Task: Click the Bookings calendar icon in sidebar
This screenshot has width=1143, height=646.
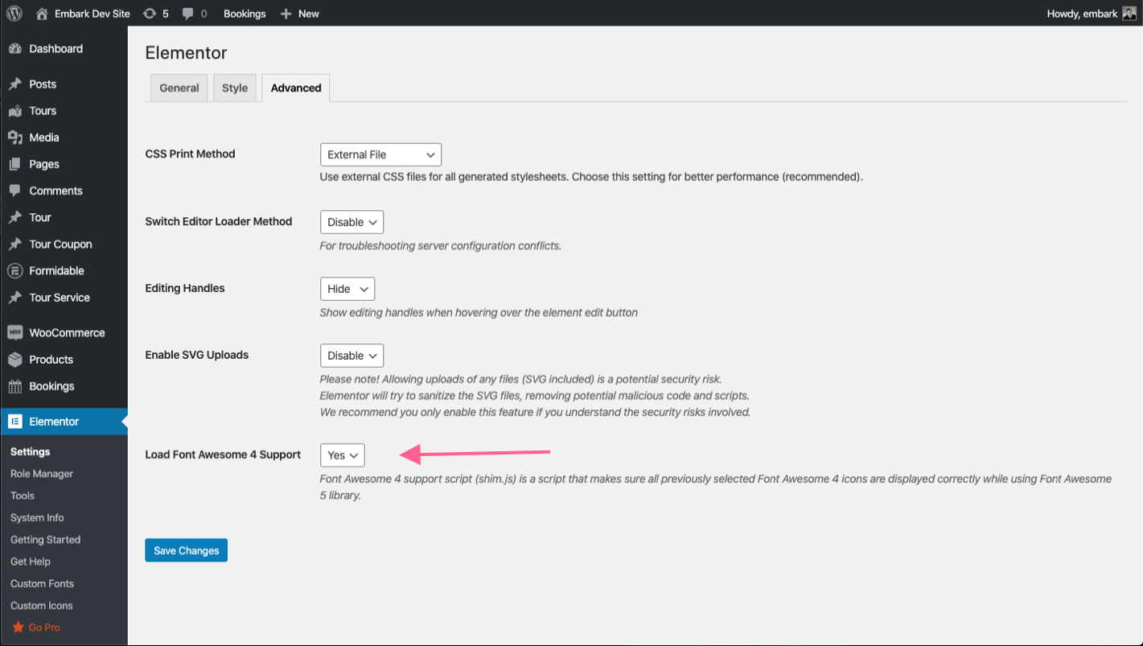Action: pyautogui.click(x=15, y=386)
